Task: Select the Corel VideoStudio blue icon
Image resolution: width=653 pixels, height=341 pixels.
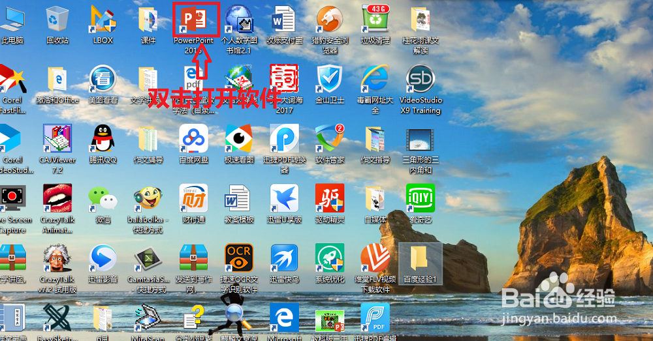Action: [x=10, y=138]
